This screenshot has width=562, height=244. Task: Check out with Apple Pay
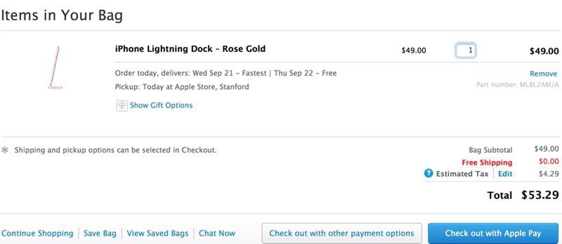pos(493,233)
